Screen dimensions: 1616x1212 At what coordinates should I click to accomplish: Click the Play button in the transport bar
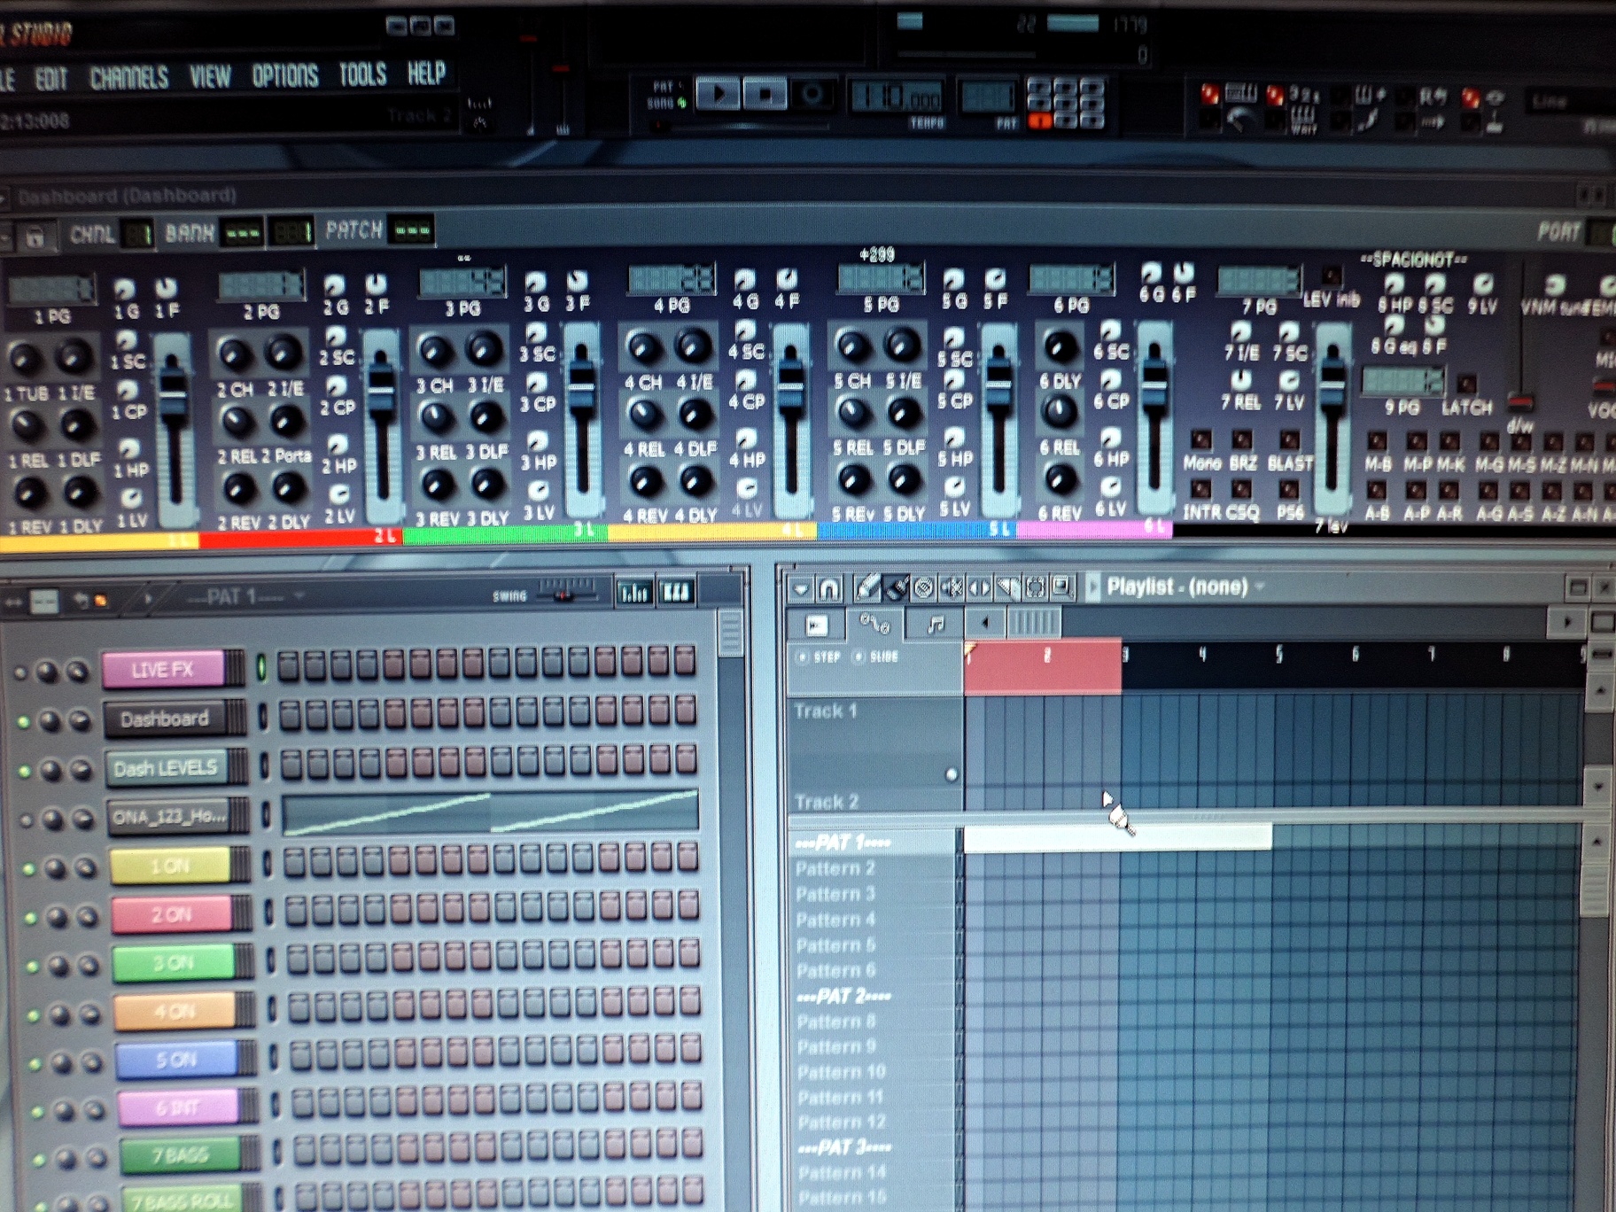coord(717,93)
